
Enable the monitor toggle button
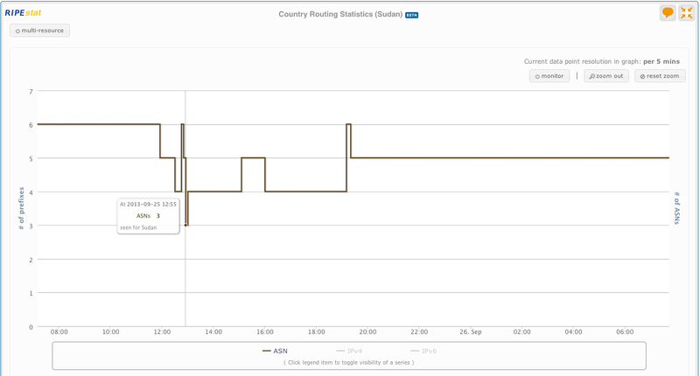click(549, 76)
